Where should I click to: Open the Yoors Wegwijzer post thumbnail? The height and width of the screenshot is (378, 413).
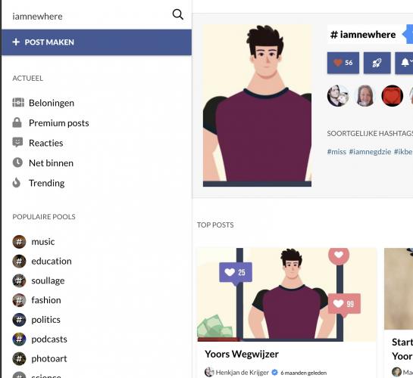[x=287, y=295]
